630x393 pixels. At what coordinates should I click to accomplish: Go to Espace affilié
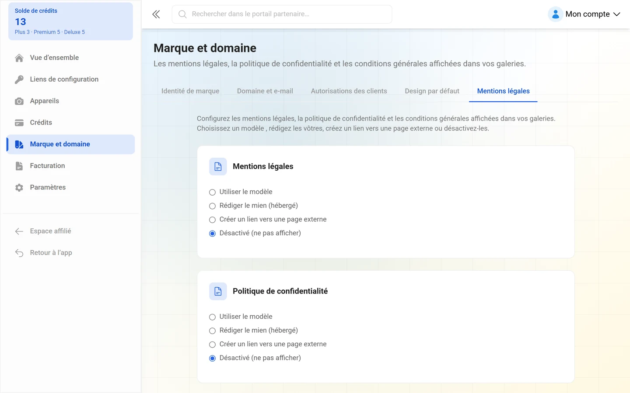click(x=71, y=231)
